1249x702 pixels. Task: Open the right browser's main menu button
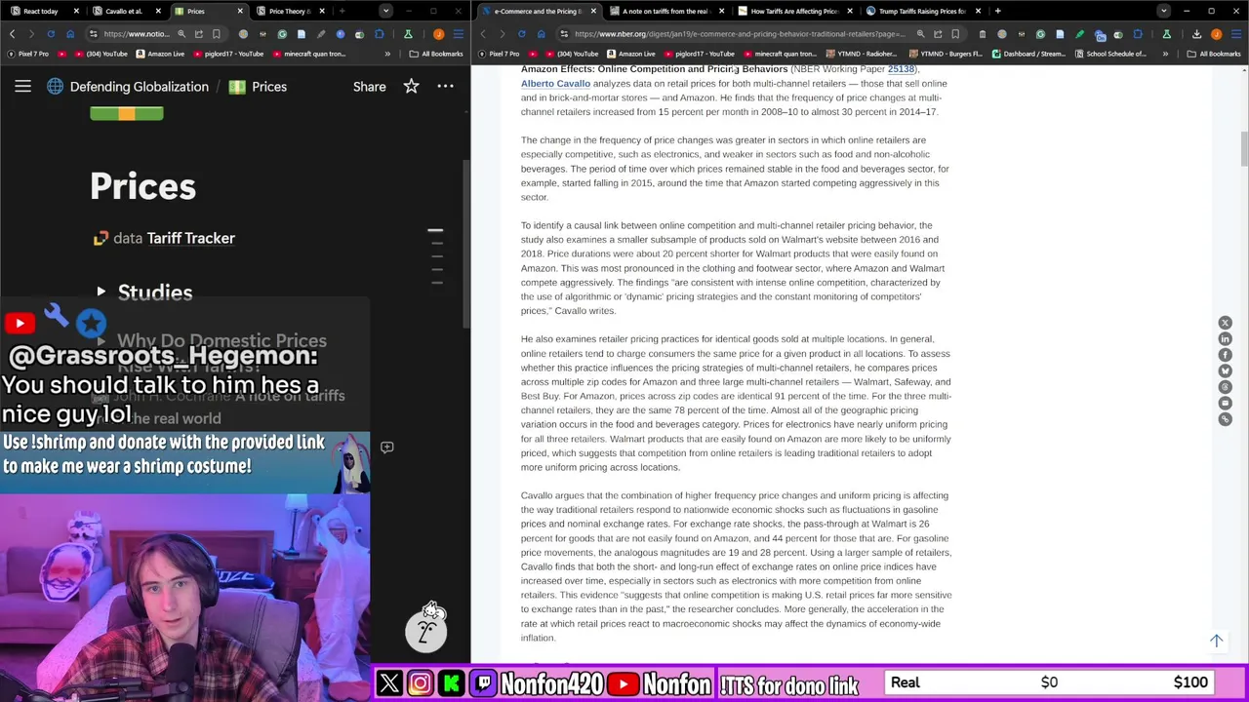click(x=1235, y=34)
